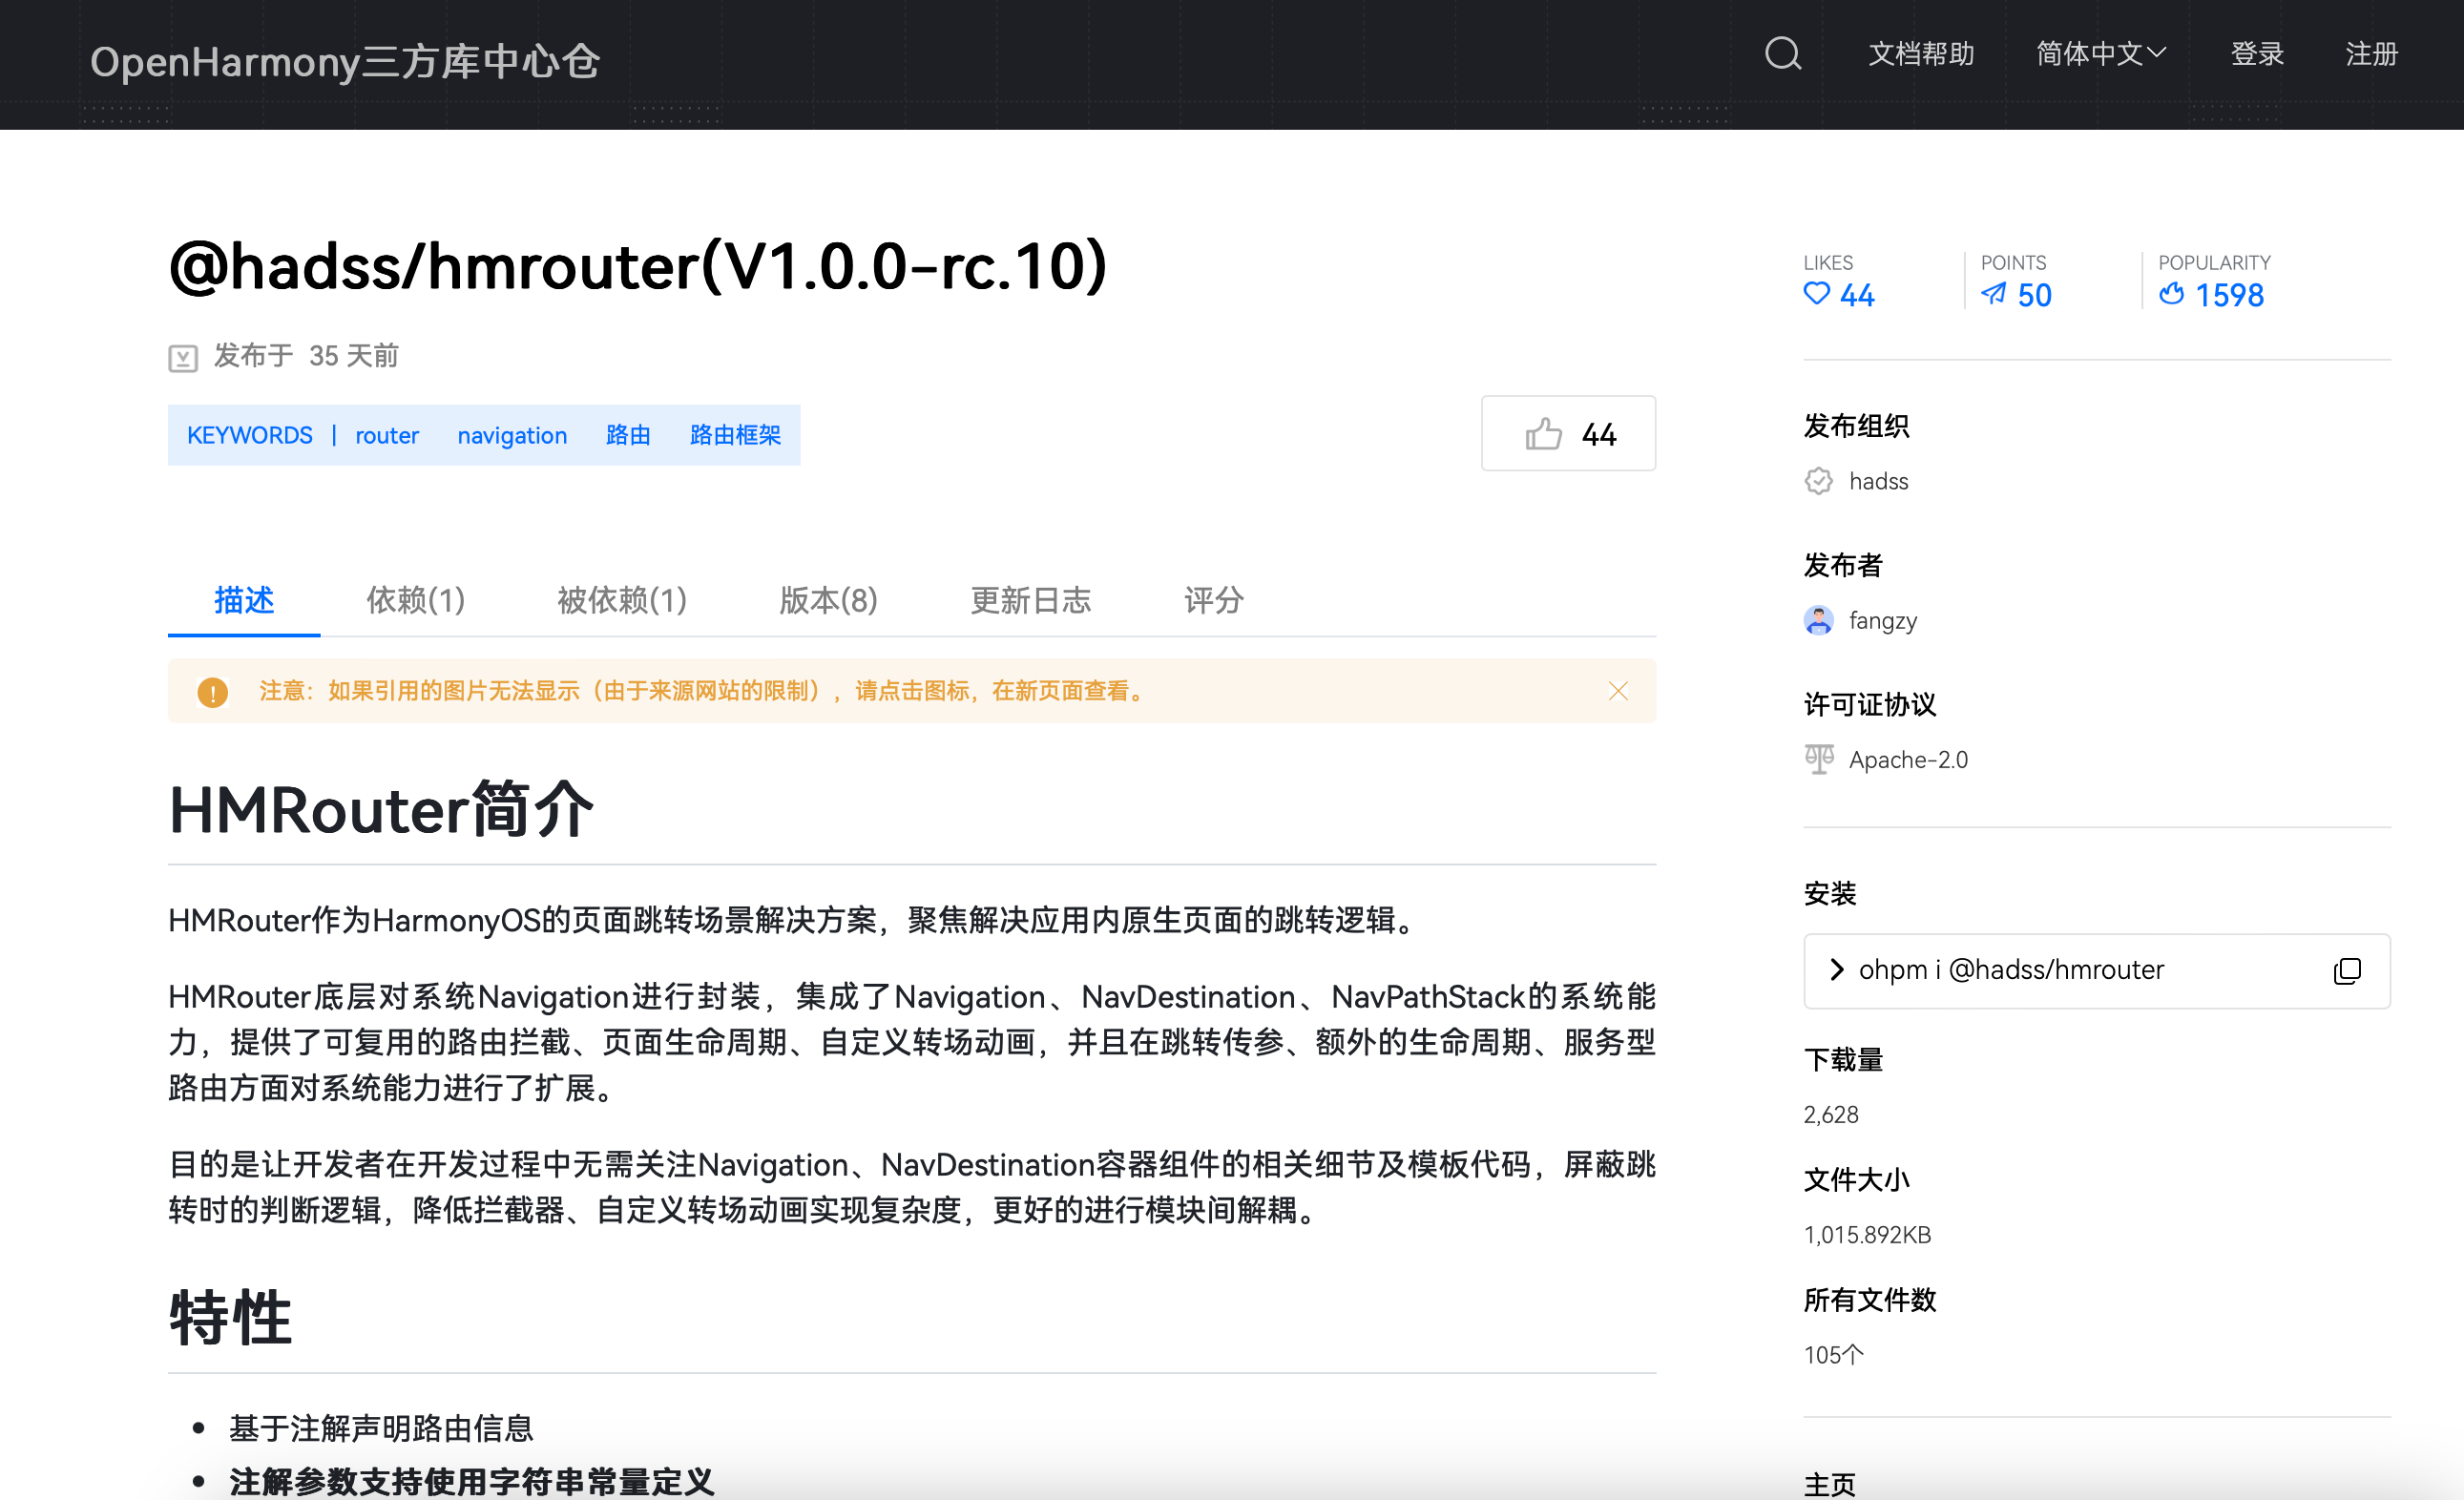Click the paper plane points icon

(1993, 294)
